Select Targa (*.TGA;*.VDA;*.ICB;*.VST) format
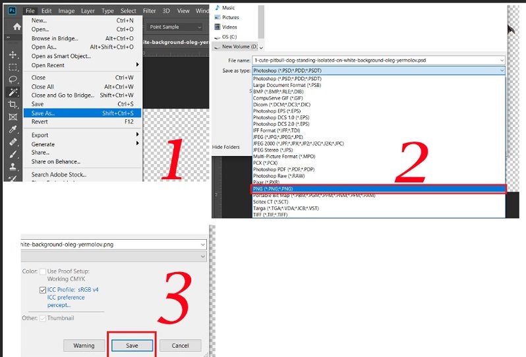 point(378,208)
